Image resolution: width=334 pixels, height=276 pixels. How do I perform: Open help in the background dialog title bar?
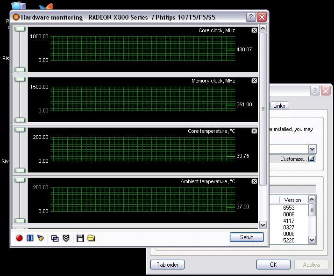(315, 91)
